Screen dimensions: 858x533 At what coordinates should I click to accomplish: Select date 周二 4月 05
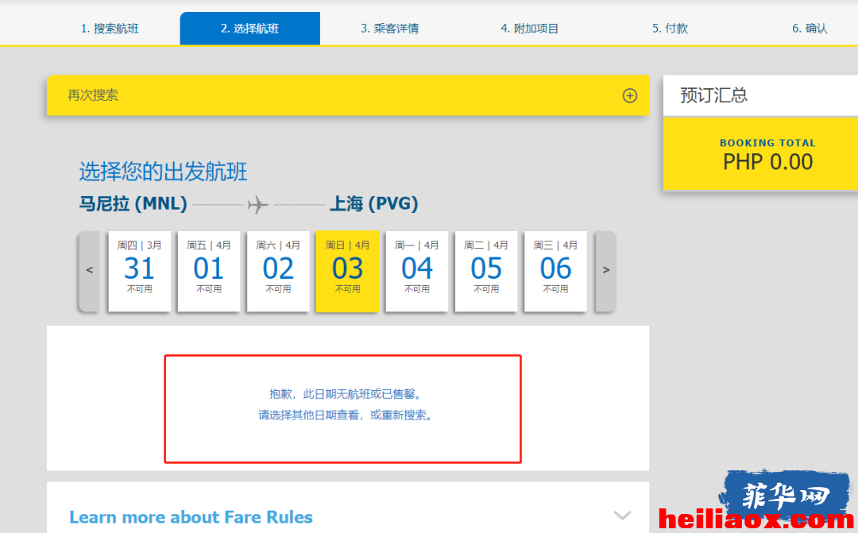click(486, 272)
